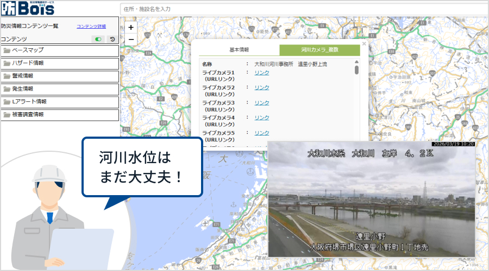
Task: Toggle the green コンテンツ switch
Action: click(98, 39)
